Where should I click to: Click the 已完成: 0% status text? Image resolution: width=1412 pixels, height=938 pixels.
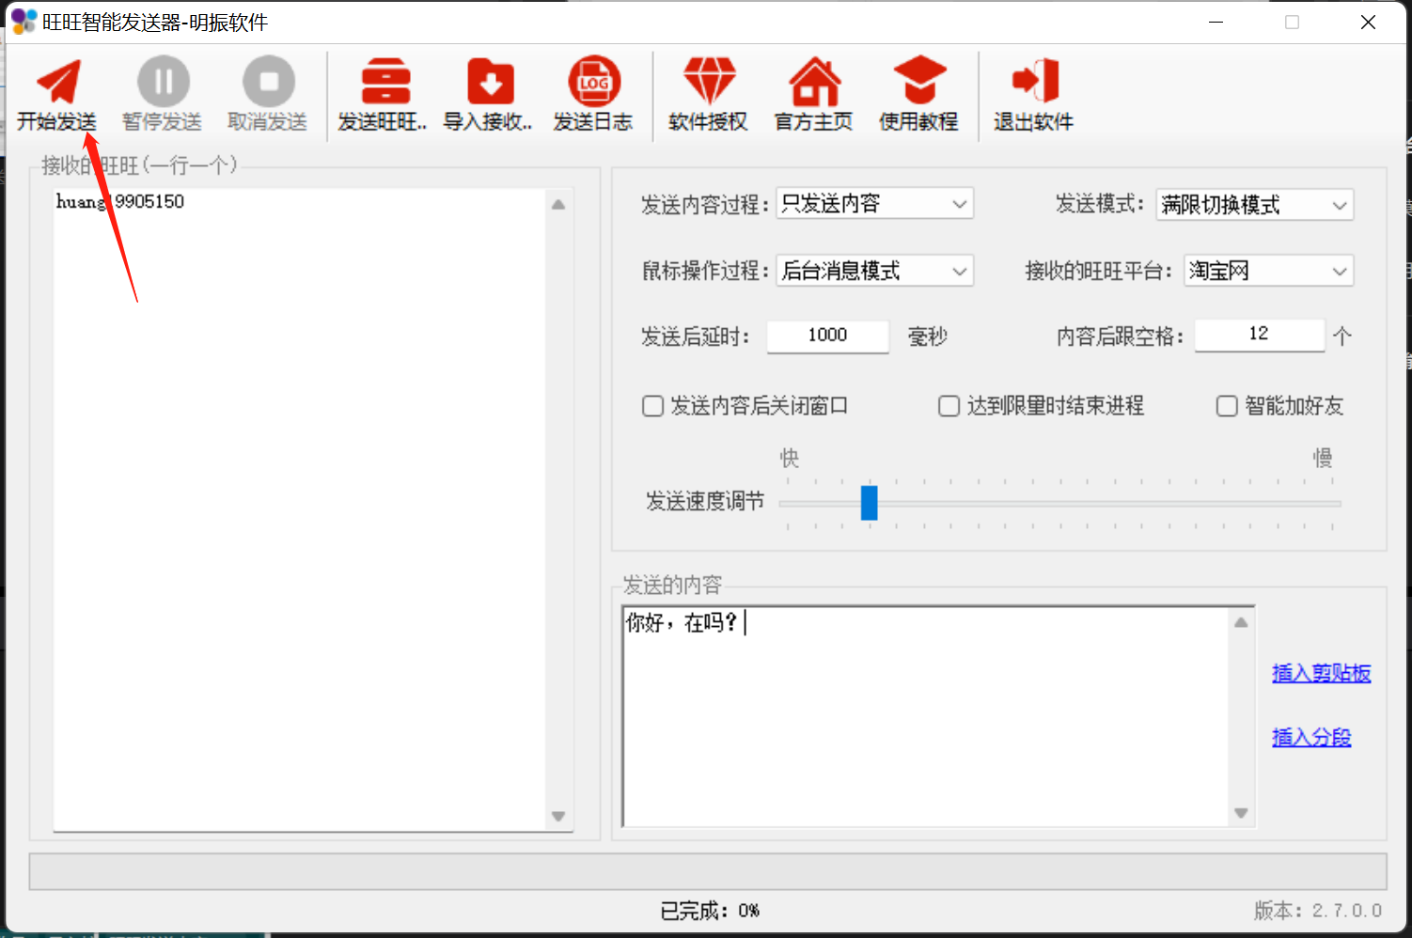tap(710, 911)
